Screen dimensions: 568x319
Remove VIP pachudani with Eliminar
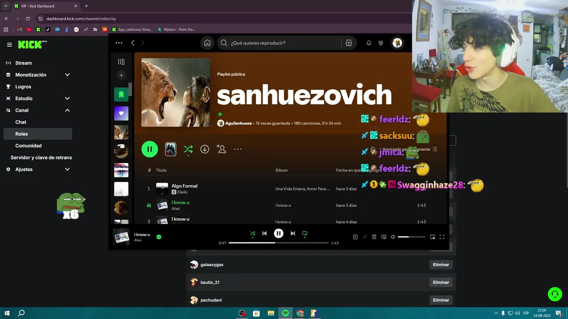click(441, 300)
